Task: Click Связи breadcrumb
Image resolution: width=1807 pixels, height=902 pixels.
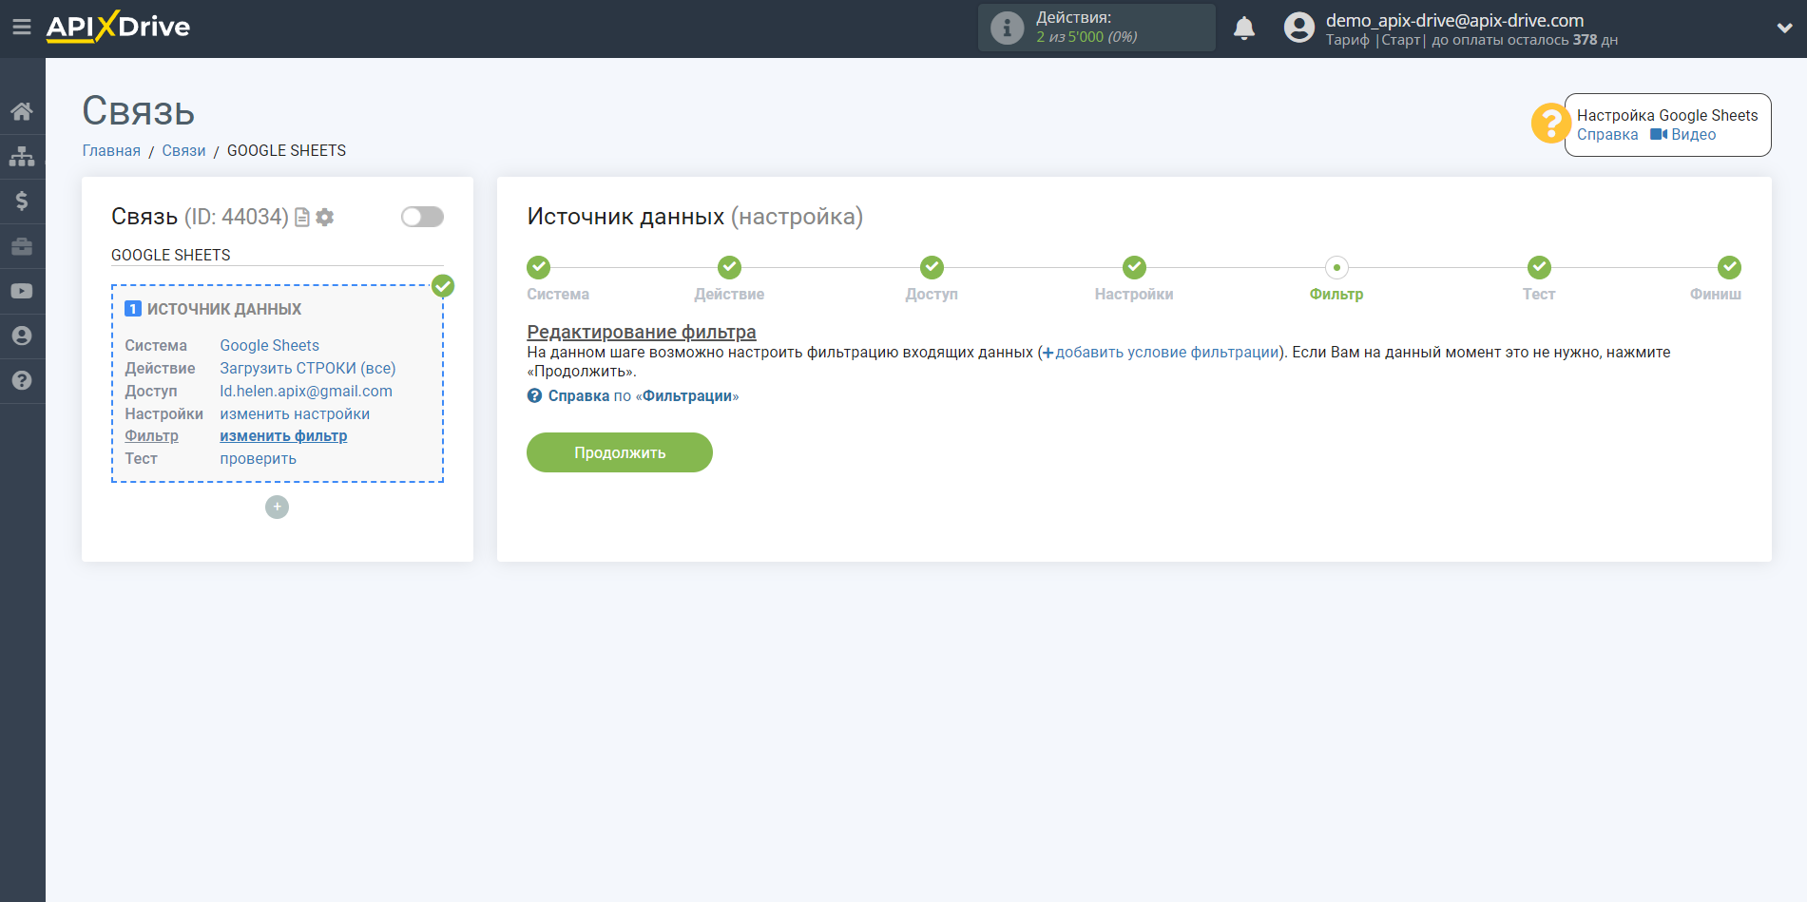Action: click(183, 151)
